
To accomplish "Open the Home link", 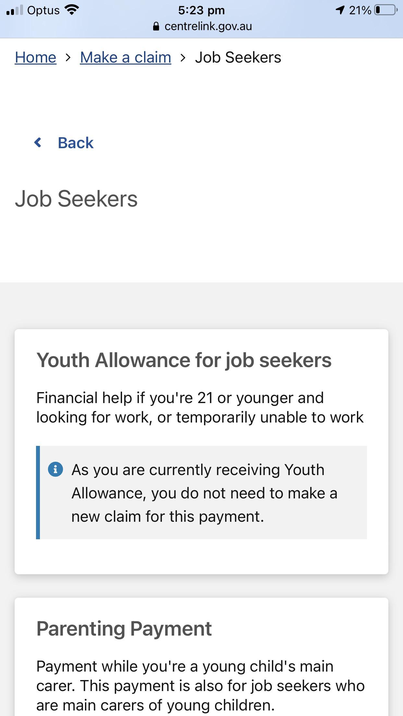I will coord(35,57).
